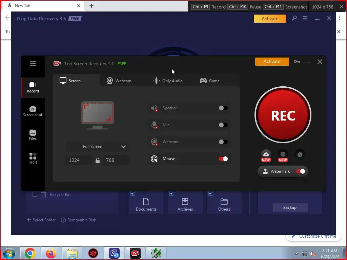Switch to the Game recording tab
Viewport: 347px width, 260px height.
pos(210,81)
